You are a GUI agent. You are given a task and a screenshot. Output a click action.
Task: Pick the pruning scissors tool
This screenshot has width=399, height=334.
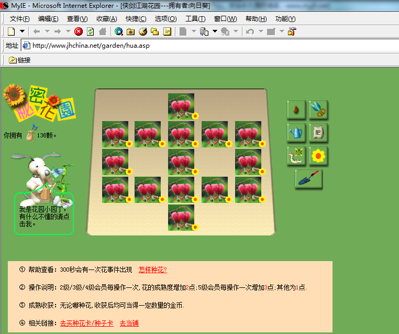pyautogui.click(x=318, y=110)
